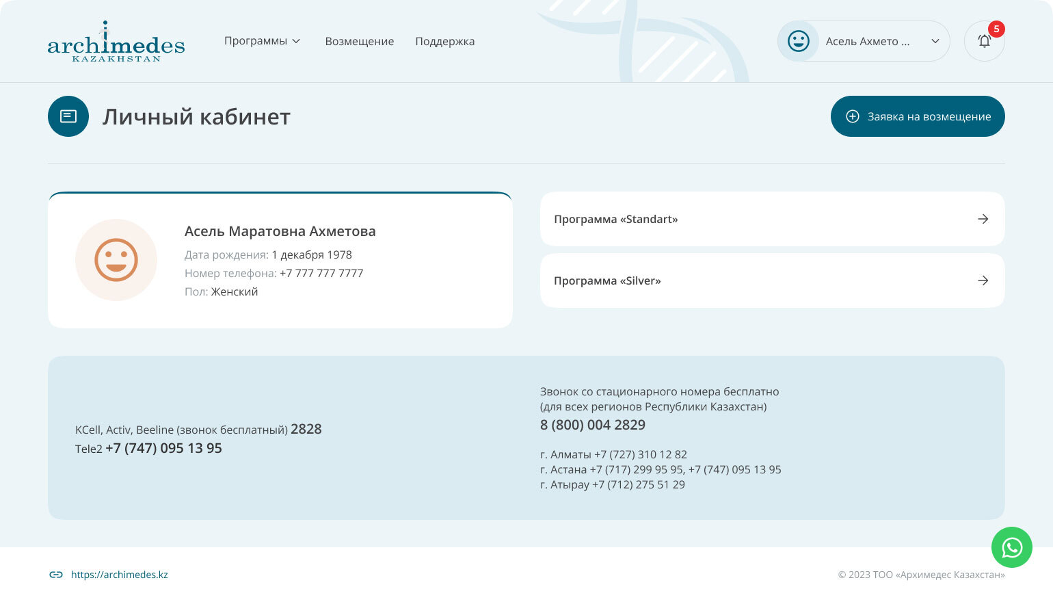Image resolution: width=1053 pixels, height=602 pixels.
Task: Expand the Программы menu dropdown
Action: [x=263, y=41]
